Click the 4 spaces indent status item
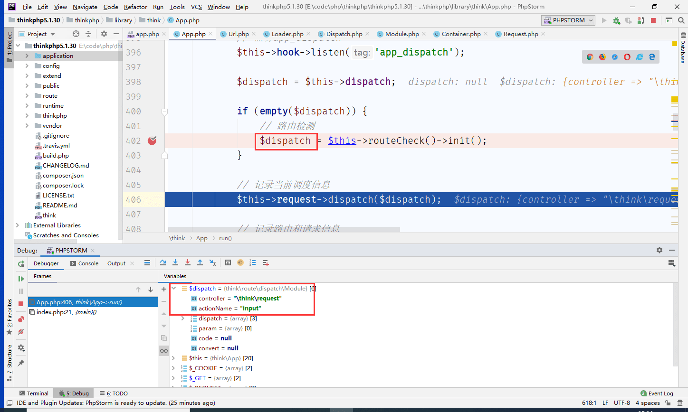Screen dimensions: 688x412 (648, 403)
